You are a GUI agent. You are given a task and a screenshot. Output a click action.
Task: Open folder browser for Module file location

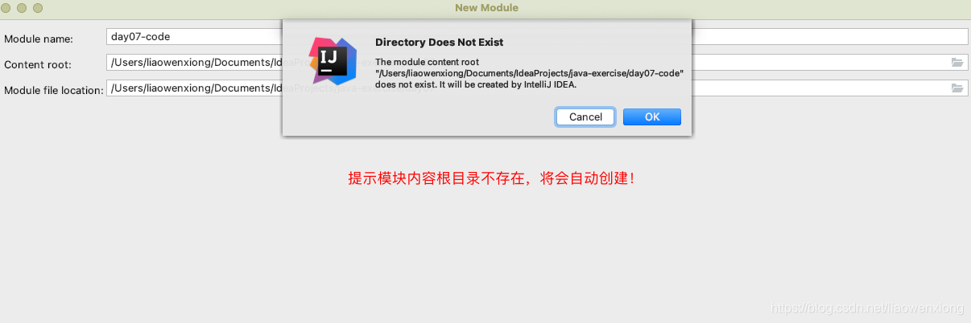(x=957, y=88)
